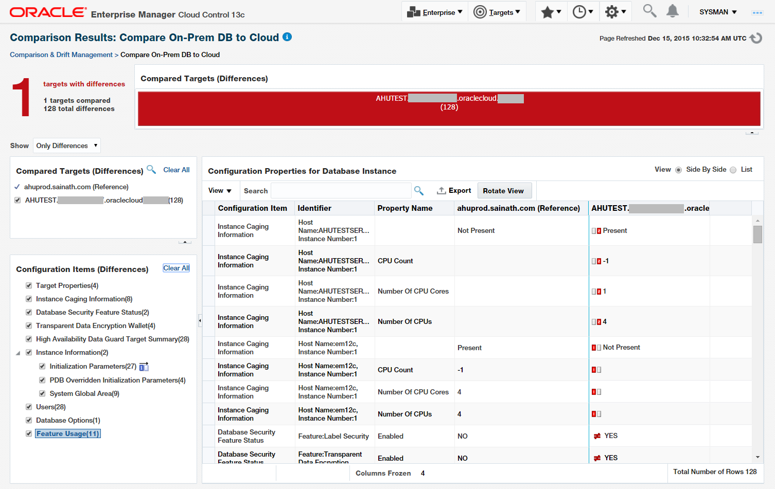
Task: Click the table vertical scrollbar thumb
Action: 758,234
